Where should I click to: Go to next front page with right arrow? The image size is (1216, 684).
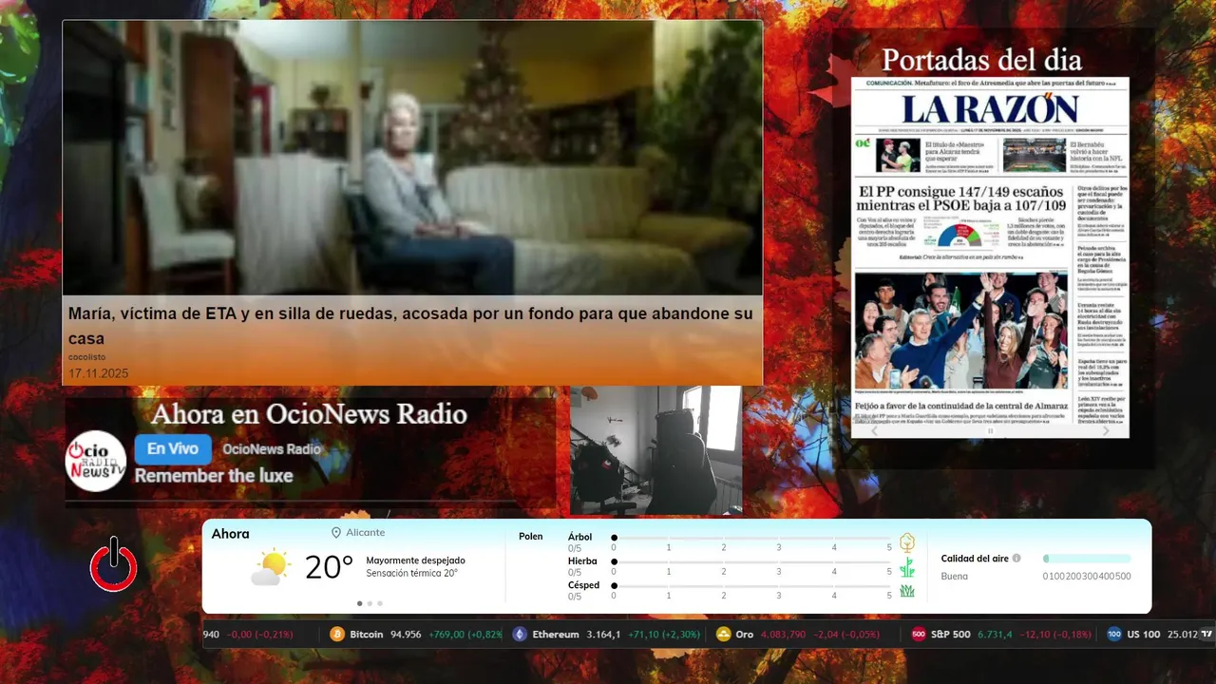click(x=1106, y=430)
